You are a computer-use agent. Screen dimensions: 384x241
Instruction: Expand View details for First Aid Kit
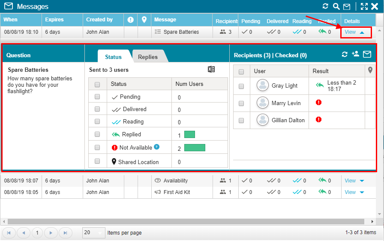(x=354, y=192)
